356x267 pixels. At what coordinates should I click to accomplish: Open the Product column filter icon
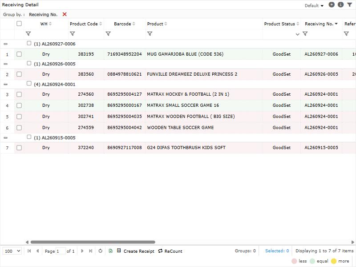click(150, 34)
